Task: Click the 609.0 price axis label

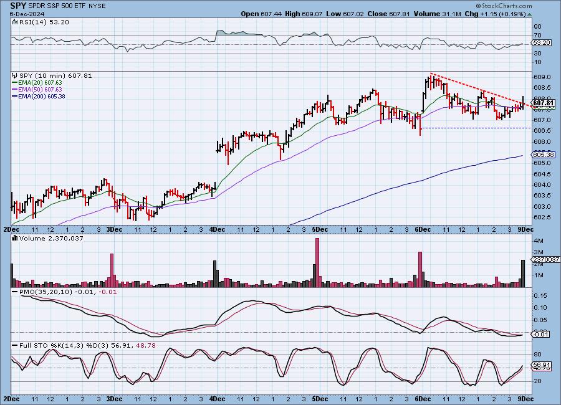Action: coord(542,77)
